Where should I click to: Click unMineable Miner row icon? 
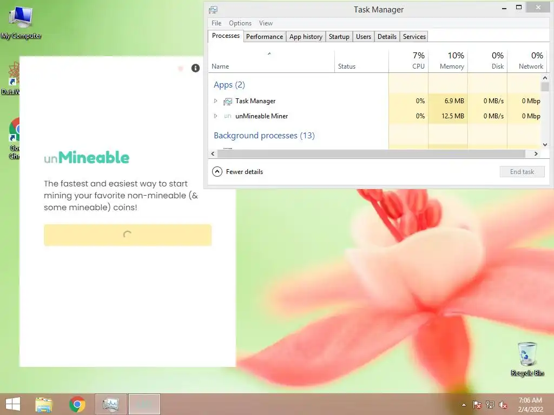tap(228, 116)
